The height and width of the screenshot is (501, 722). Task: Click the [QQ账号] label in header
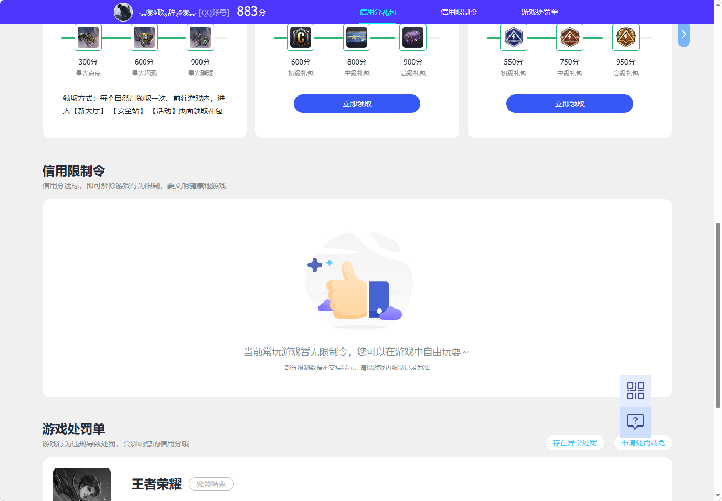(x=214, y=13)
